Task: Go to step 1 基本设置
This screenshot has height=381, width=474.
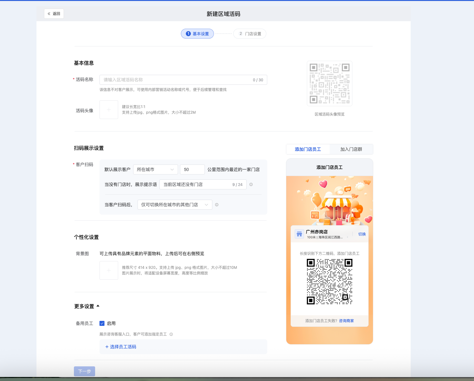Action: click(x=197, y=34)
